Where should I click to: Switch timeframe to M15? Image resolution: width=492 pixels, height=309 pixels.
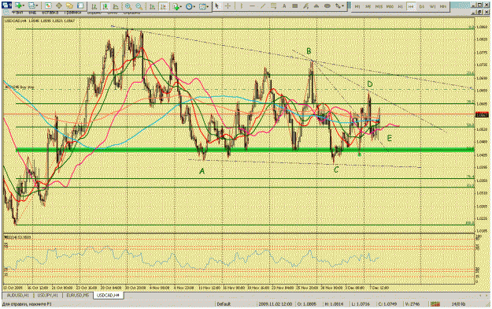379,6
